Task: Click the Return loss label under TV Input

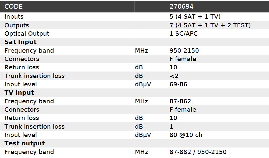Action: (x=22, y=118)
